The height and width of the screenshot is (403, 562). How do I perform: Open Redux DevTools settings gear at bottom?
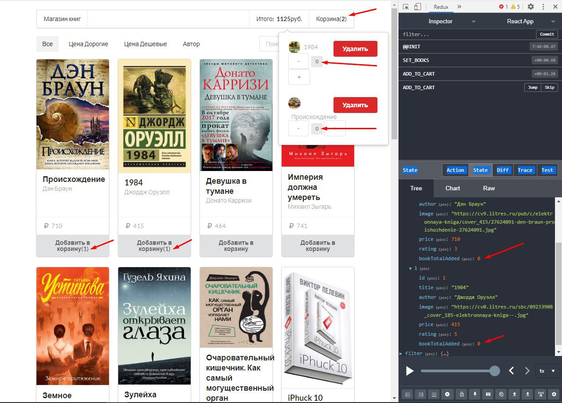[x=555, y=394]
